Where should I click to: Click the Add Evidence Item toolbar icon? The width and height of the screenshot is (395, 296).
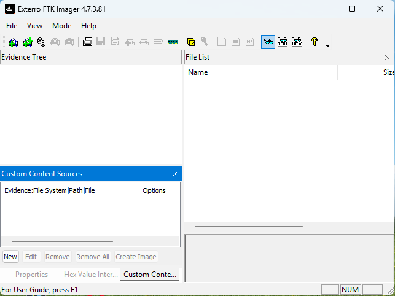pos(13,42)
